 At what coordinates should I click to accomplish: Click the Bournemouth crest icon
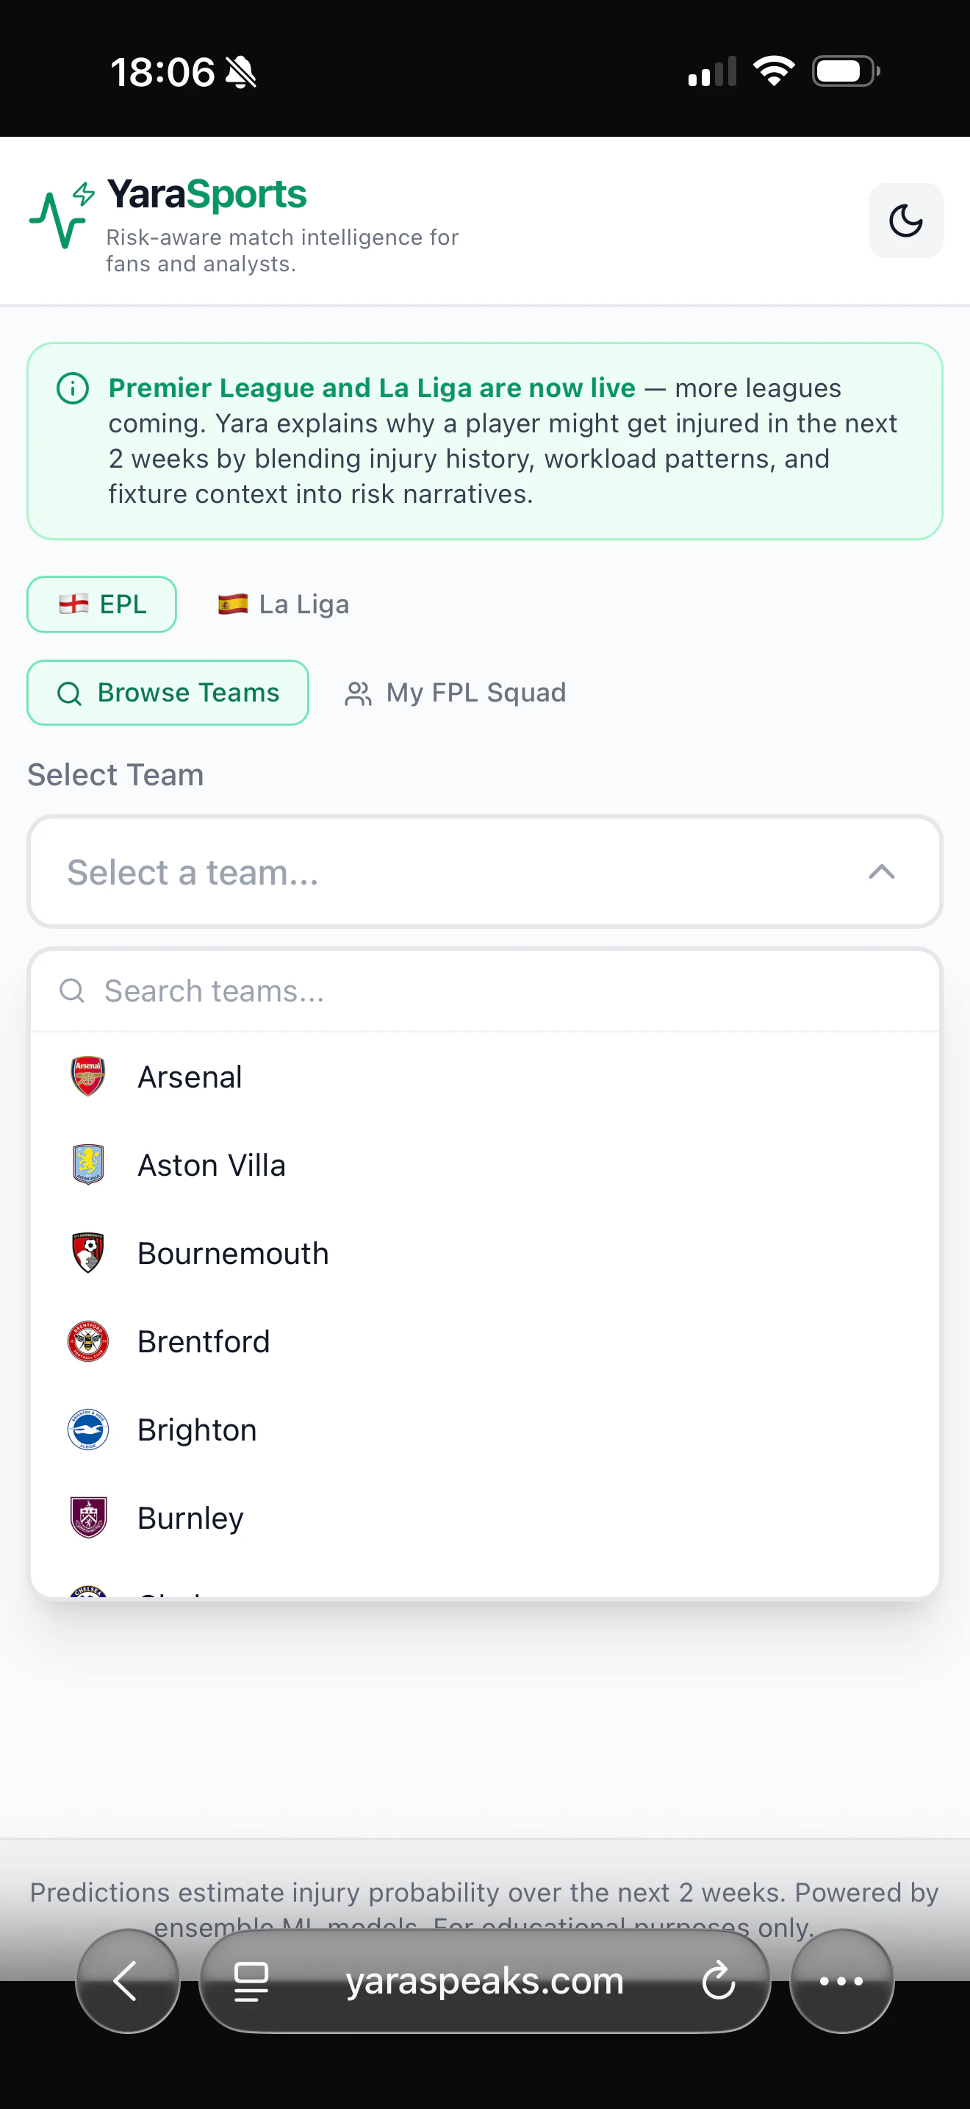coord(87,1252)
